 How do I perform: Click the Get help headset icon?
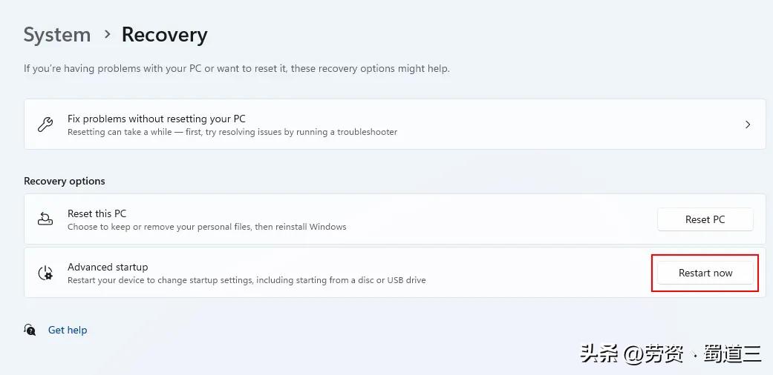point(30,330)
